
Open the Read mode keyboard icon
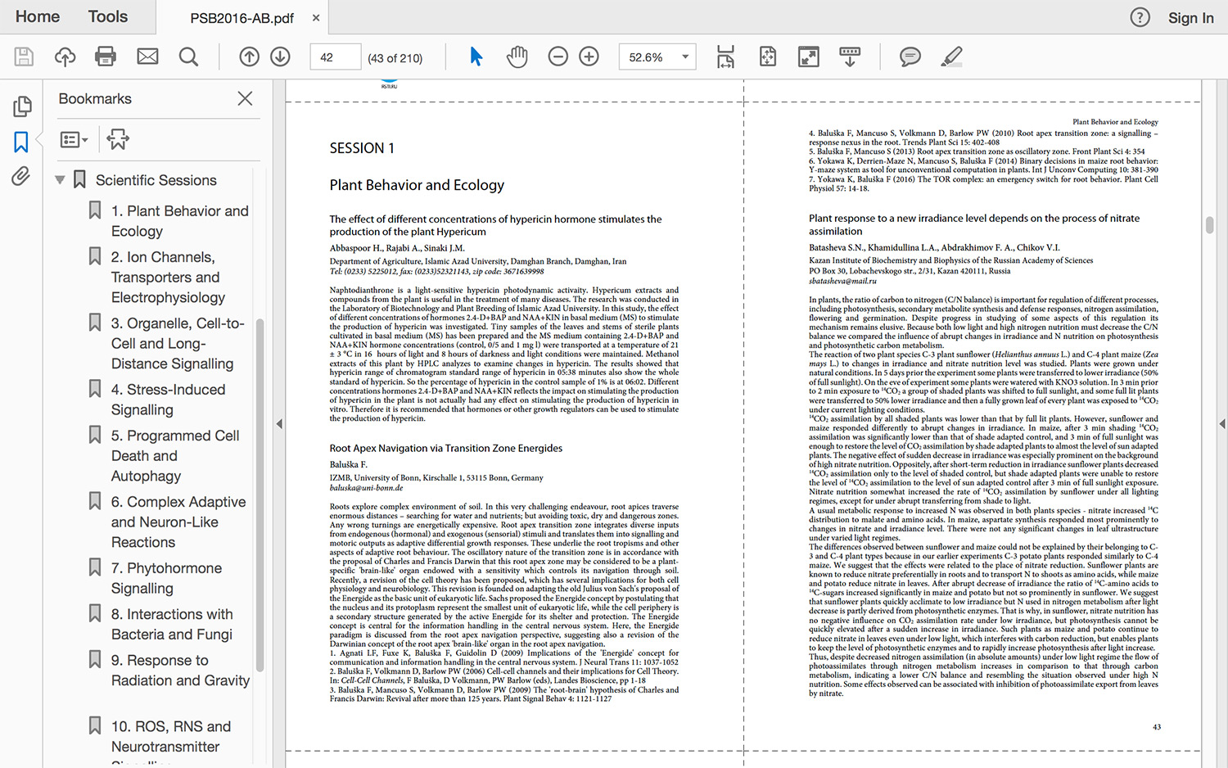(x=850, y=56)
